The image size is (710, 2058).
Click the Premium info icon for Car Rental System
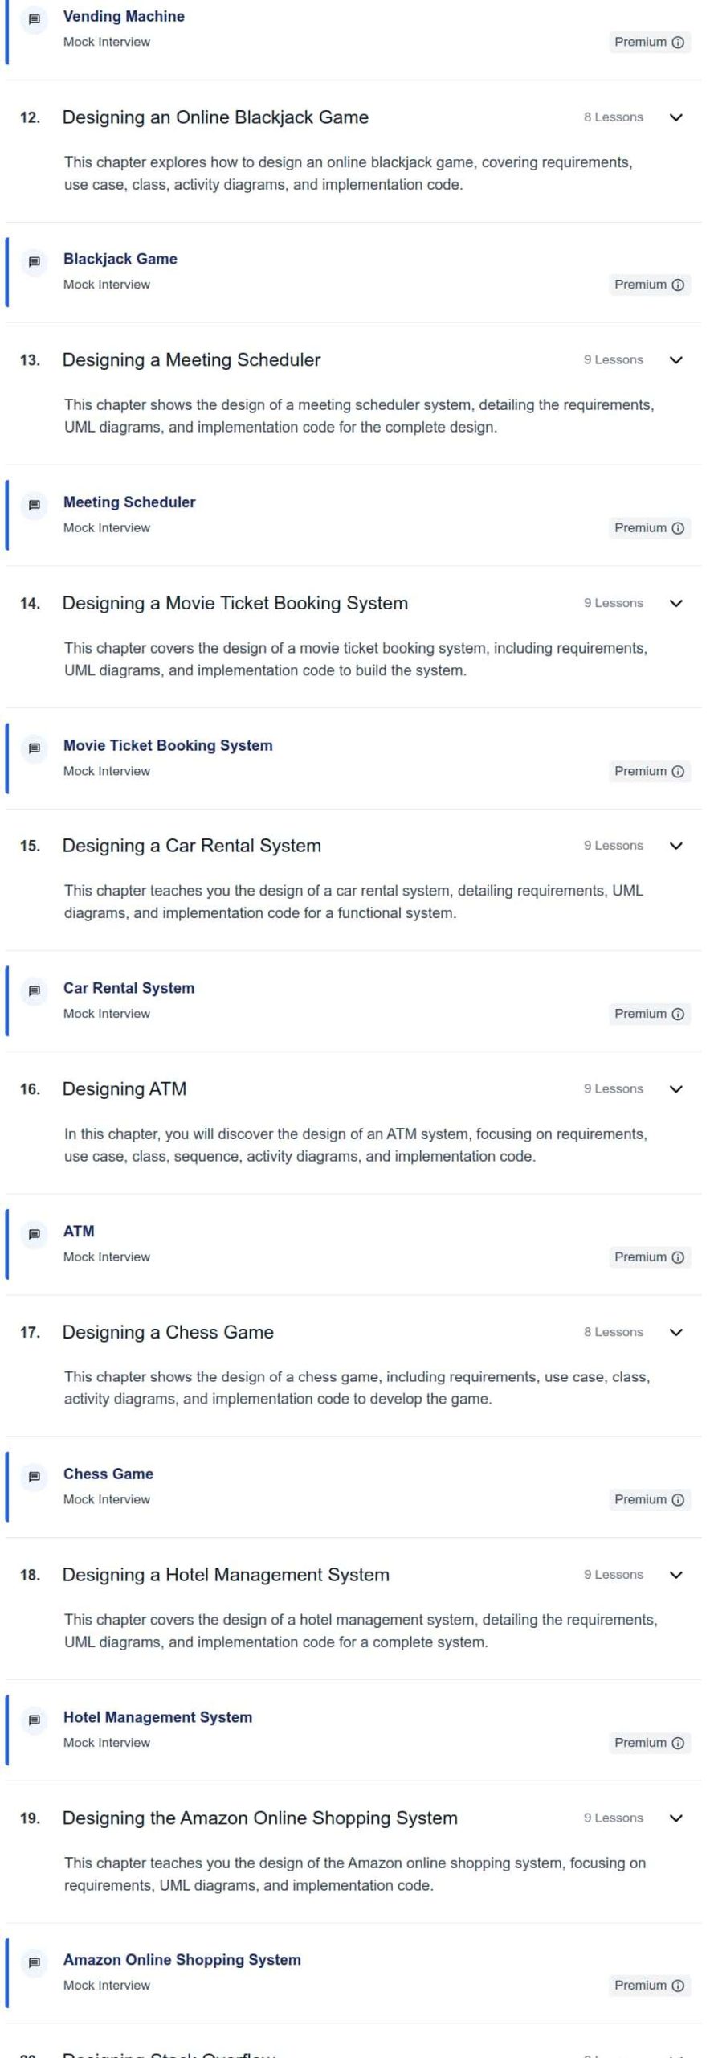pos(678,1015)
